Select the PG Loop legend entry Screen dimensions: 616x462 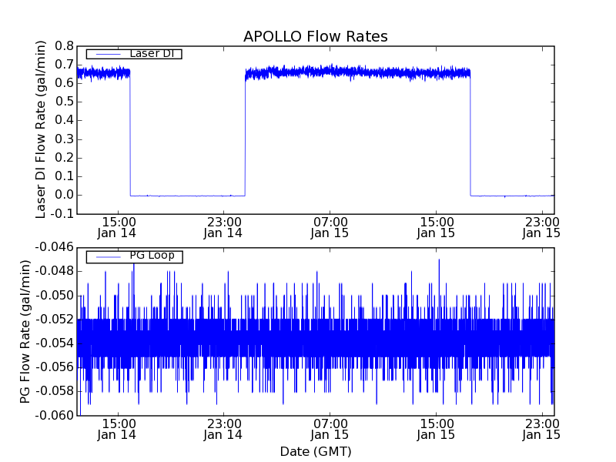(x=152, y=256)
